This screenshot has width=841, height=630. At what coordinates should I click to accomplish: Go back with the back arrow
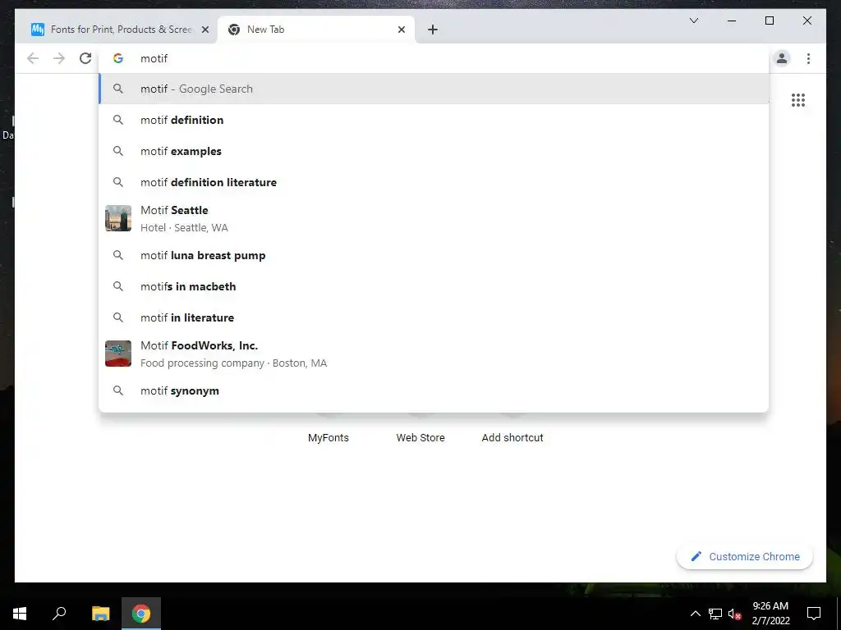tap(33, 58)
